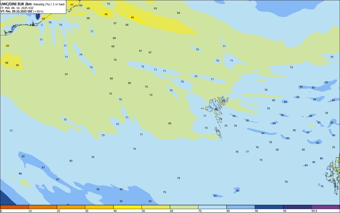Click the humidity value '58' in yellow patch
340x213 pixels.
pyautogui.click(x=7, y=63)
